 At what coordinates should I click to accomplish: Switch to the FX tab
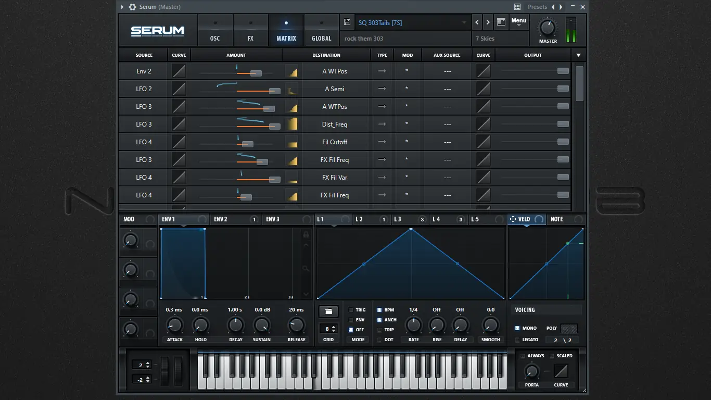[x=250, y=30]
